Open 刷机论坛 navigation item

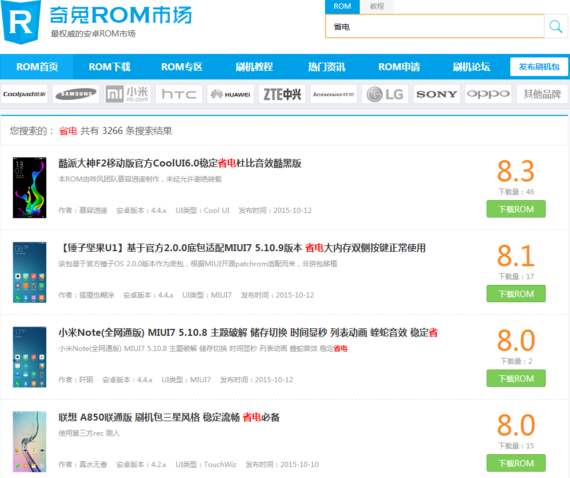coord(471,67)
